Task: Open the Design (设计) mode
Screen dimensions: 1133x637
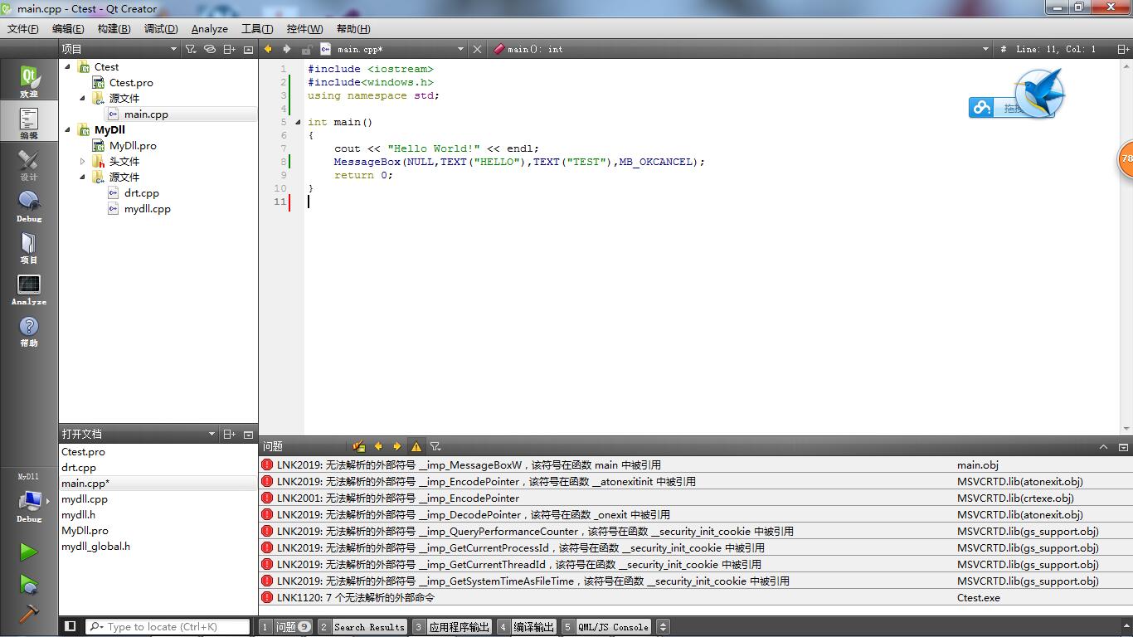Action: [29, 164]
